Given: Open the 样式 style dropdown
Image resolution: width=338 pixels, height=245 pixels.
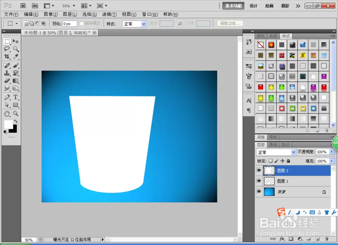Looking at the screenshot, I should pyautogui.click(x=135, y=24).
